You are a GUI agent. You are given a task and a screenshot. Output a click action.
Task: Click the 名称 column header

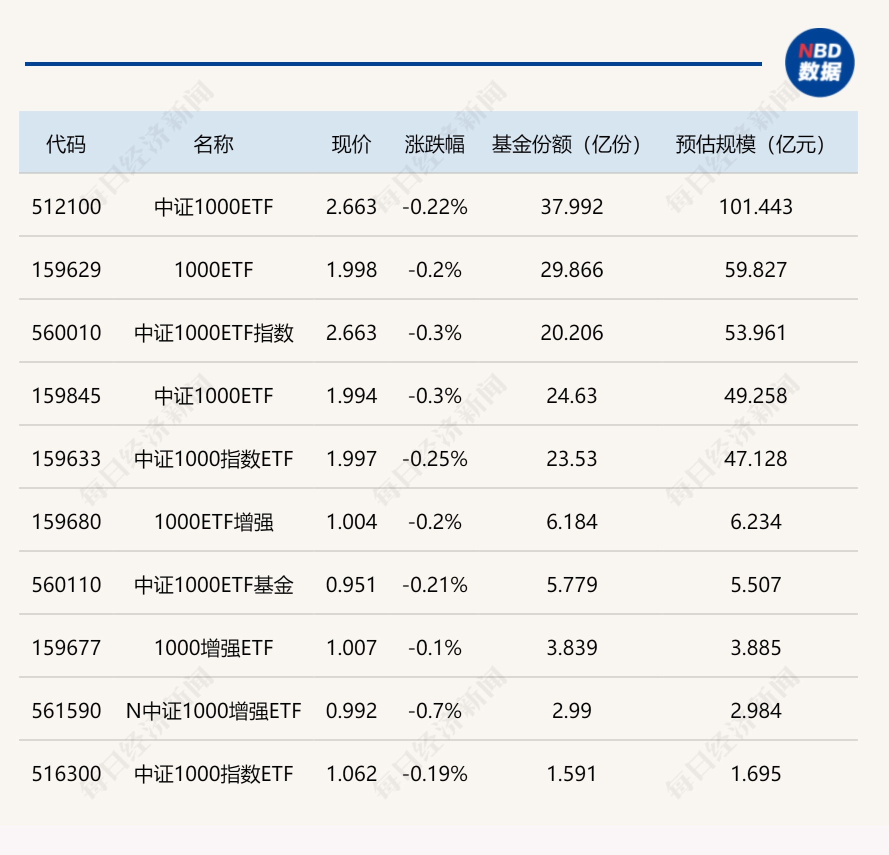click(213, 144)
